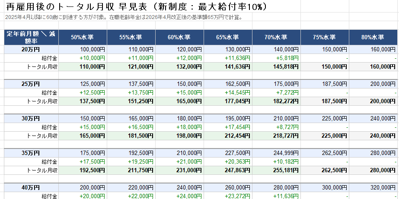The image size is (399, 199).
Task: Select the '80%水準' column header
Action: 373,38
